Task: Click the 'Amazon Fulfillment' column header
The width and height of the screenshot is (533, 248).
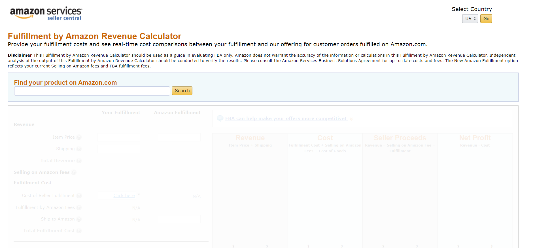Action: (x=177, y=113)
